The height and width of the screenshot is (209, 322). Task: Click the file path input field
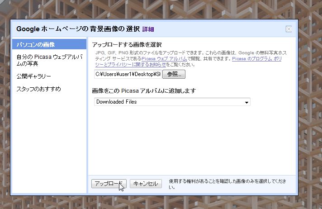pos(128,74)
